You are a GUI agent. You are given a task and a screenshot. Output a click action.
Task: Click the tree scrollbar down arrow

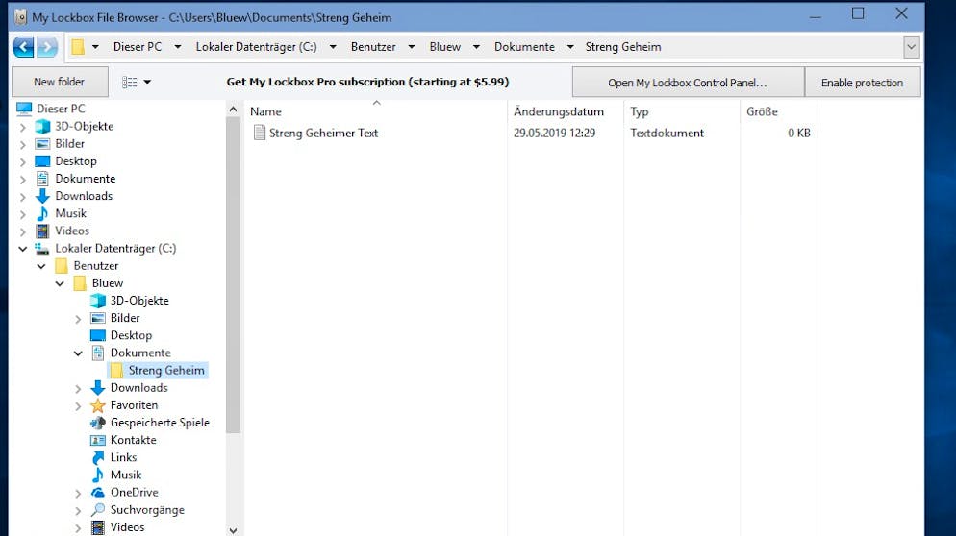click(x=233, y=530)
